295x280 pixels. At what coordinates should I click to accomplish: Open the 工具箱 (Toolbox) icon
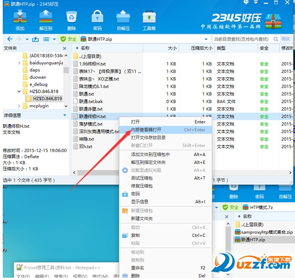(149, 20)
